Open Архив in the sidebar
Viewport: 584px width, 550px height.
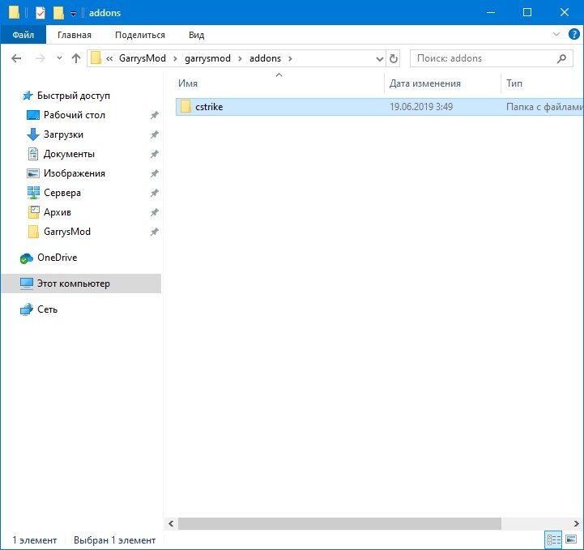58,212
